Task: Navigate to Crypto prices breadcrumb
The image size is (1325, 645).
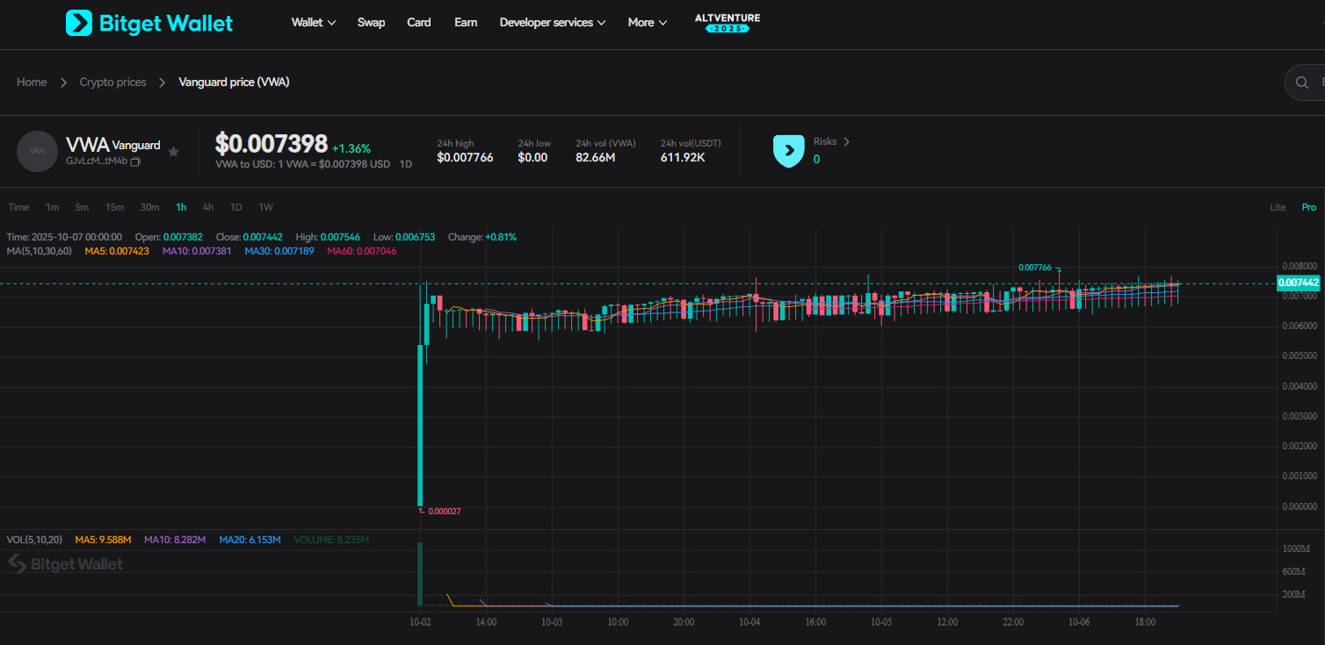Action: click(112, 82)
